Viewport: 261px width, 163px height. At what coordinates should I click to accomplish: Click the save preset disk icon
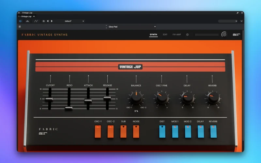pos(44,21)
